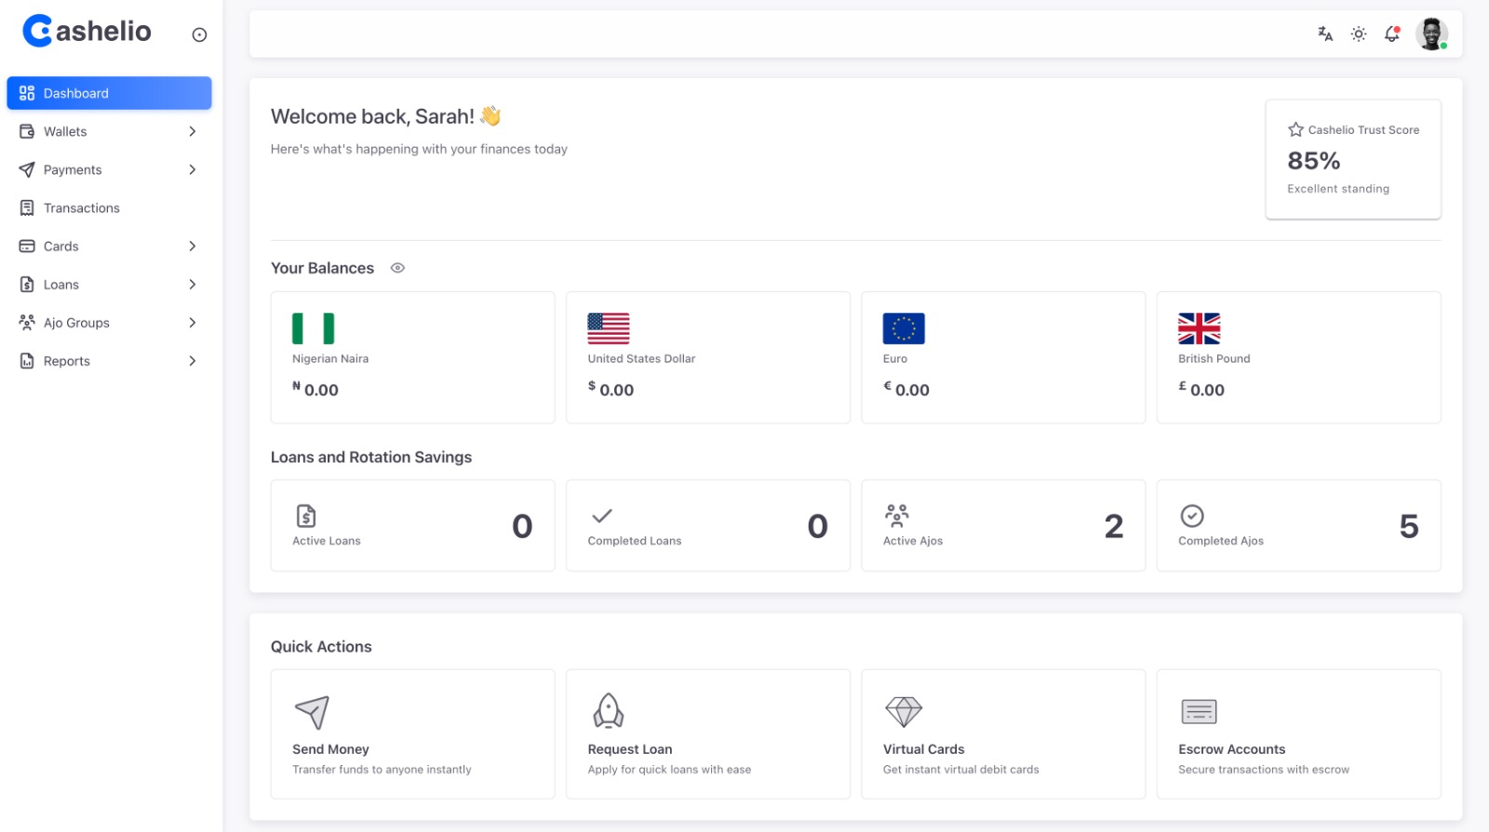The width and height of the screenshot is (1489, 832).
Task: Toggle sidebar collapse circle button
Action: pos(199,35)
